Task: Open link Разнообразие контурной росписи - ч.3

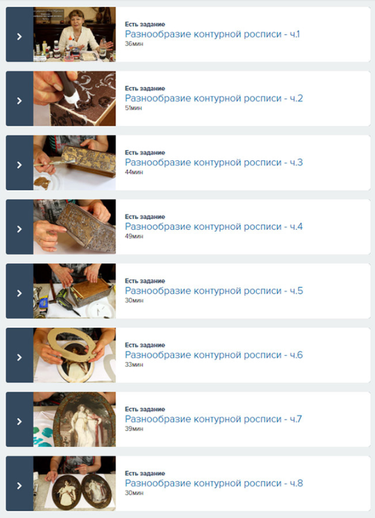Action: coord(214,162)
